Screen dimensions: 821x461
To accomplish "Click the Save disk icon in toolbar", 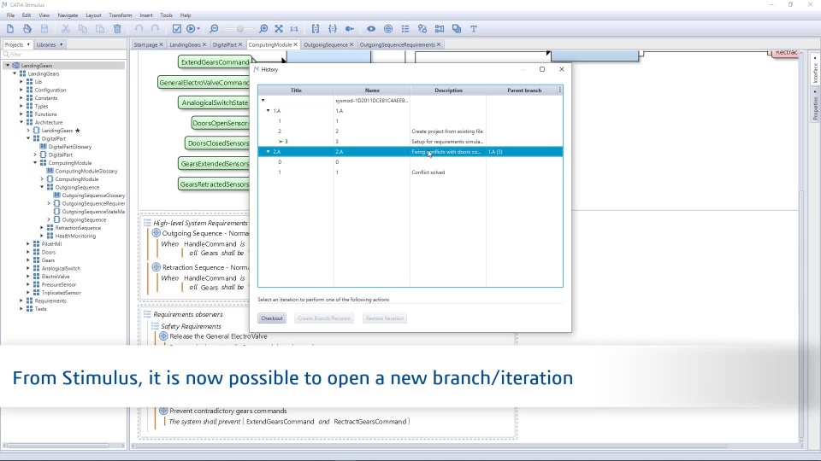I will click(x=44, y=29).
